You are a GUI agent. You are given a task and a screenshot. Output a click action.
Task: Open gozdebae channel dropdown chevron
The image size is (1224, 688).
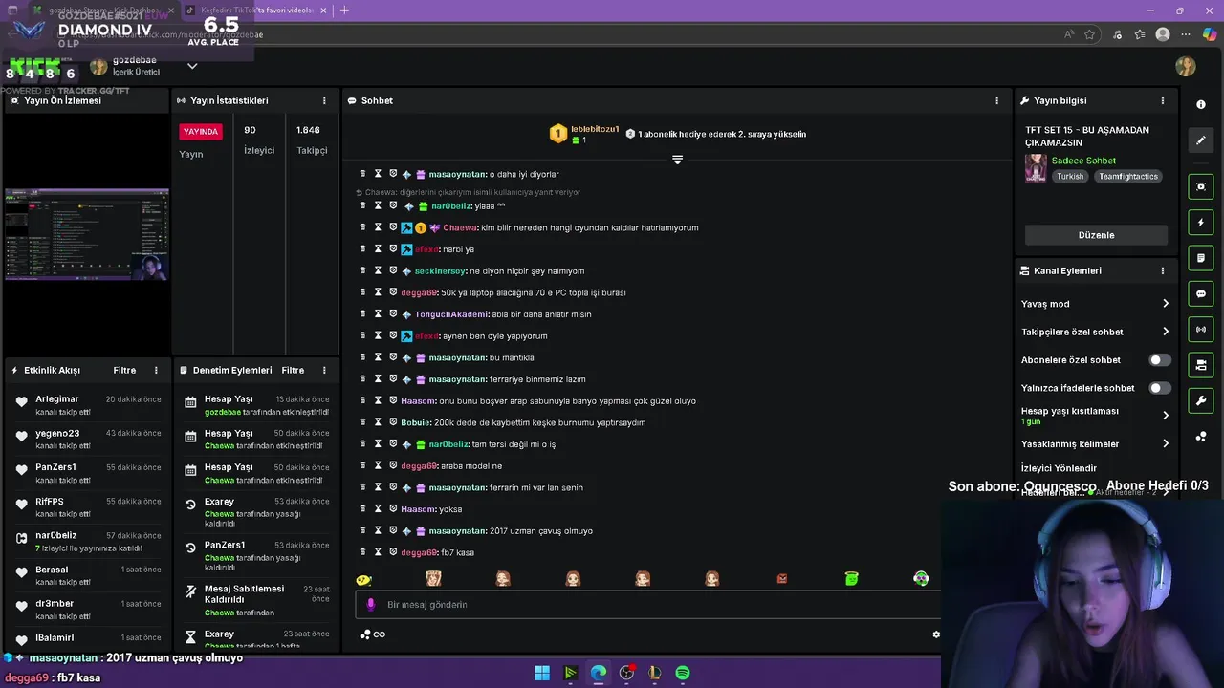coord(192,66)
